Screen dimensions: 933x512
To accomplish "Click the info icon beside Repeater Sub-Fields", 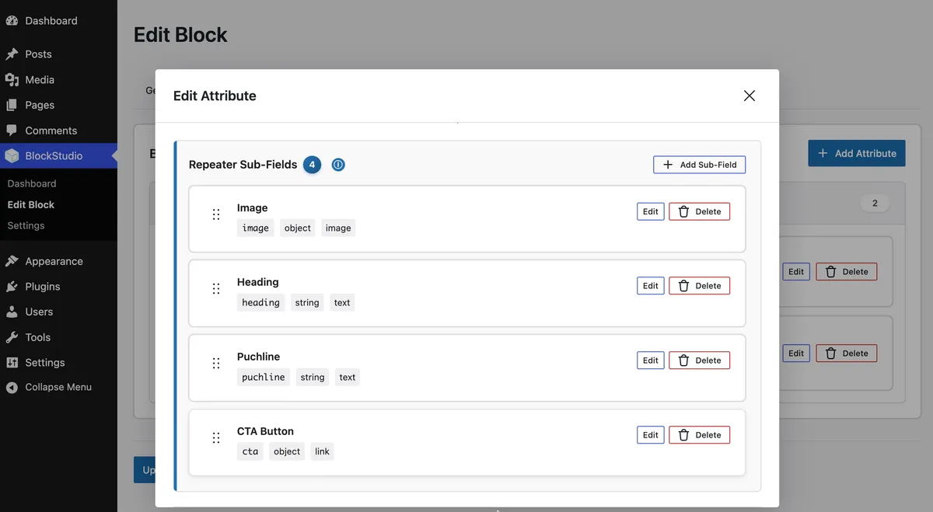I will (338, 165).
